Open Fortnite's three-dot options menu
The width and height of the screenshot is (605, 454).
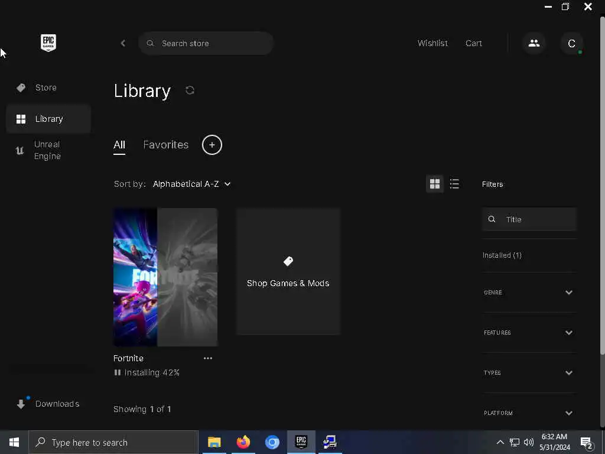208,358
